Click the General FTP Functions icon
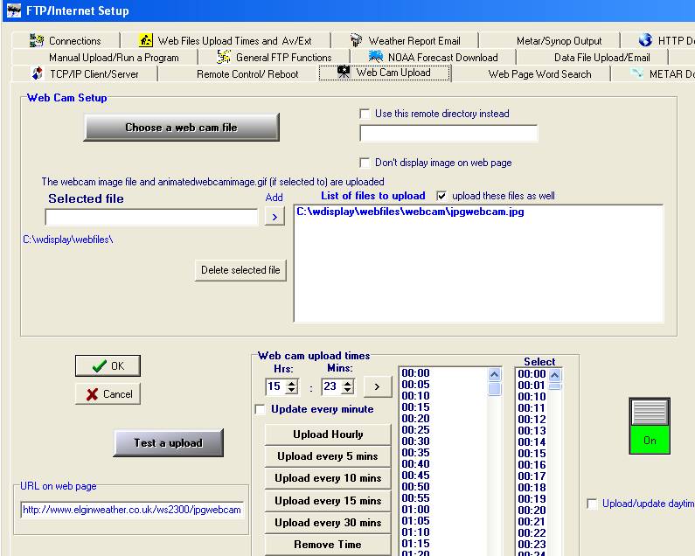Viewport: 695px width, 556px height. click(224, 57)
